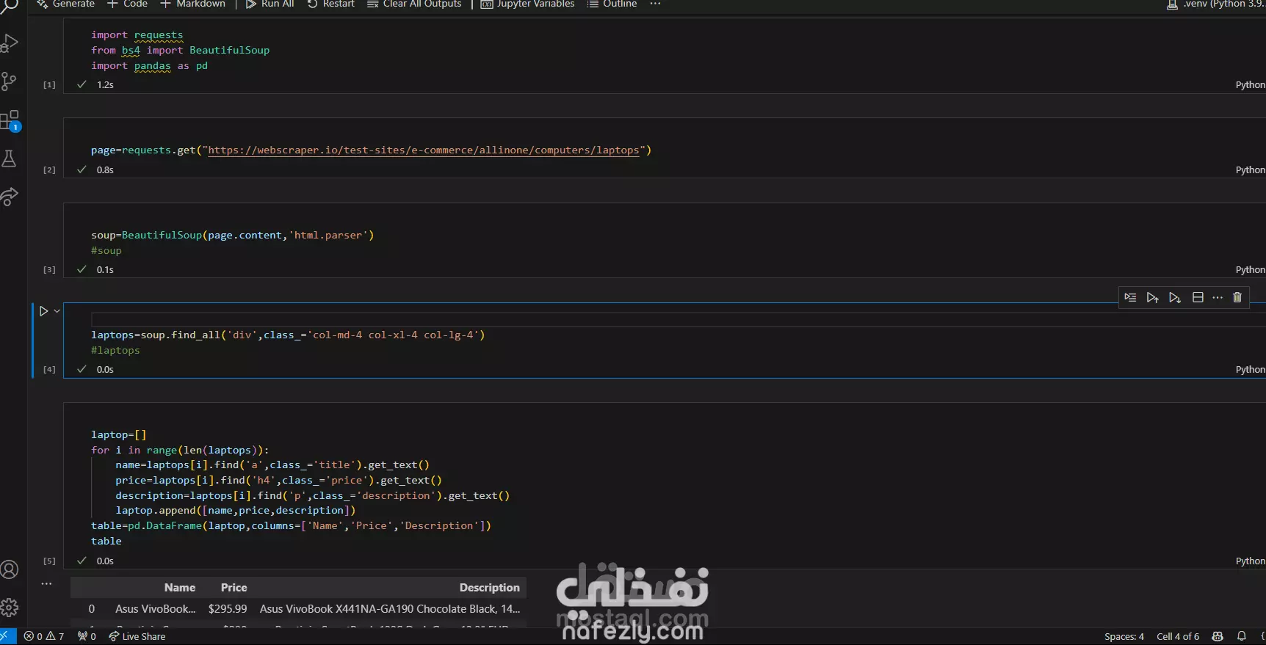Open Jupyter Variables panel
The width and height of the screenshot is (1266, 645).
(527, 4)
